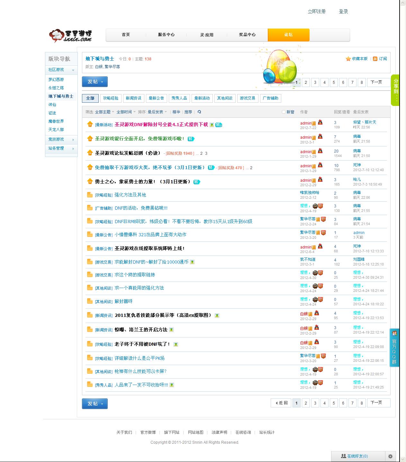
Task: Click image icon beside 2011复仇者技能部分展示等
Action: [x=217, y=316]
